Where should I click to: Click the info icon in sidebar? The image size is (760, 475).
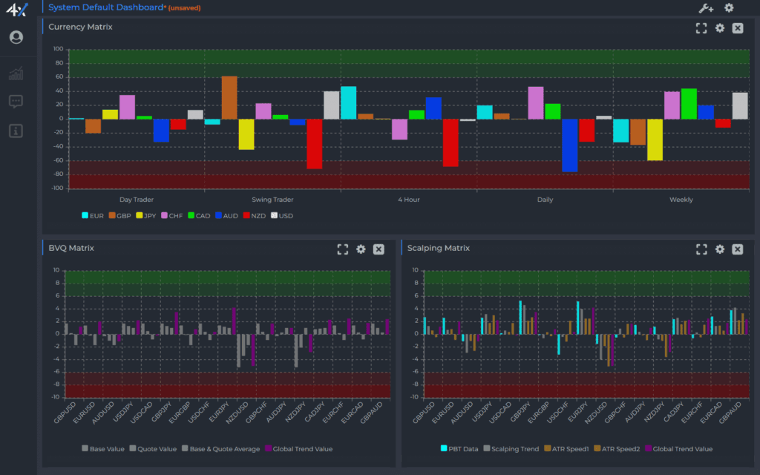coord(16,131)
